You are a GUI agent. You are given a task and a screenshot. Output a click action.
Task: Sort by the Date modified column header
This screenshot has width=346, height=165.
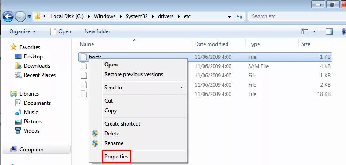[211, 44]
